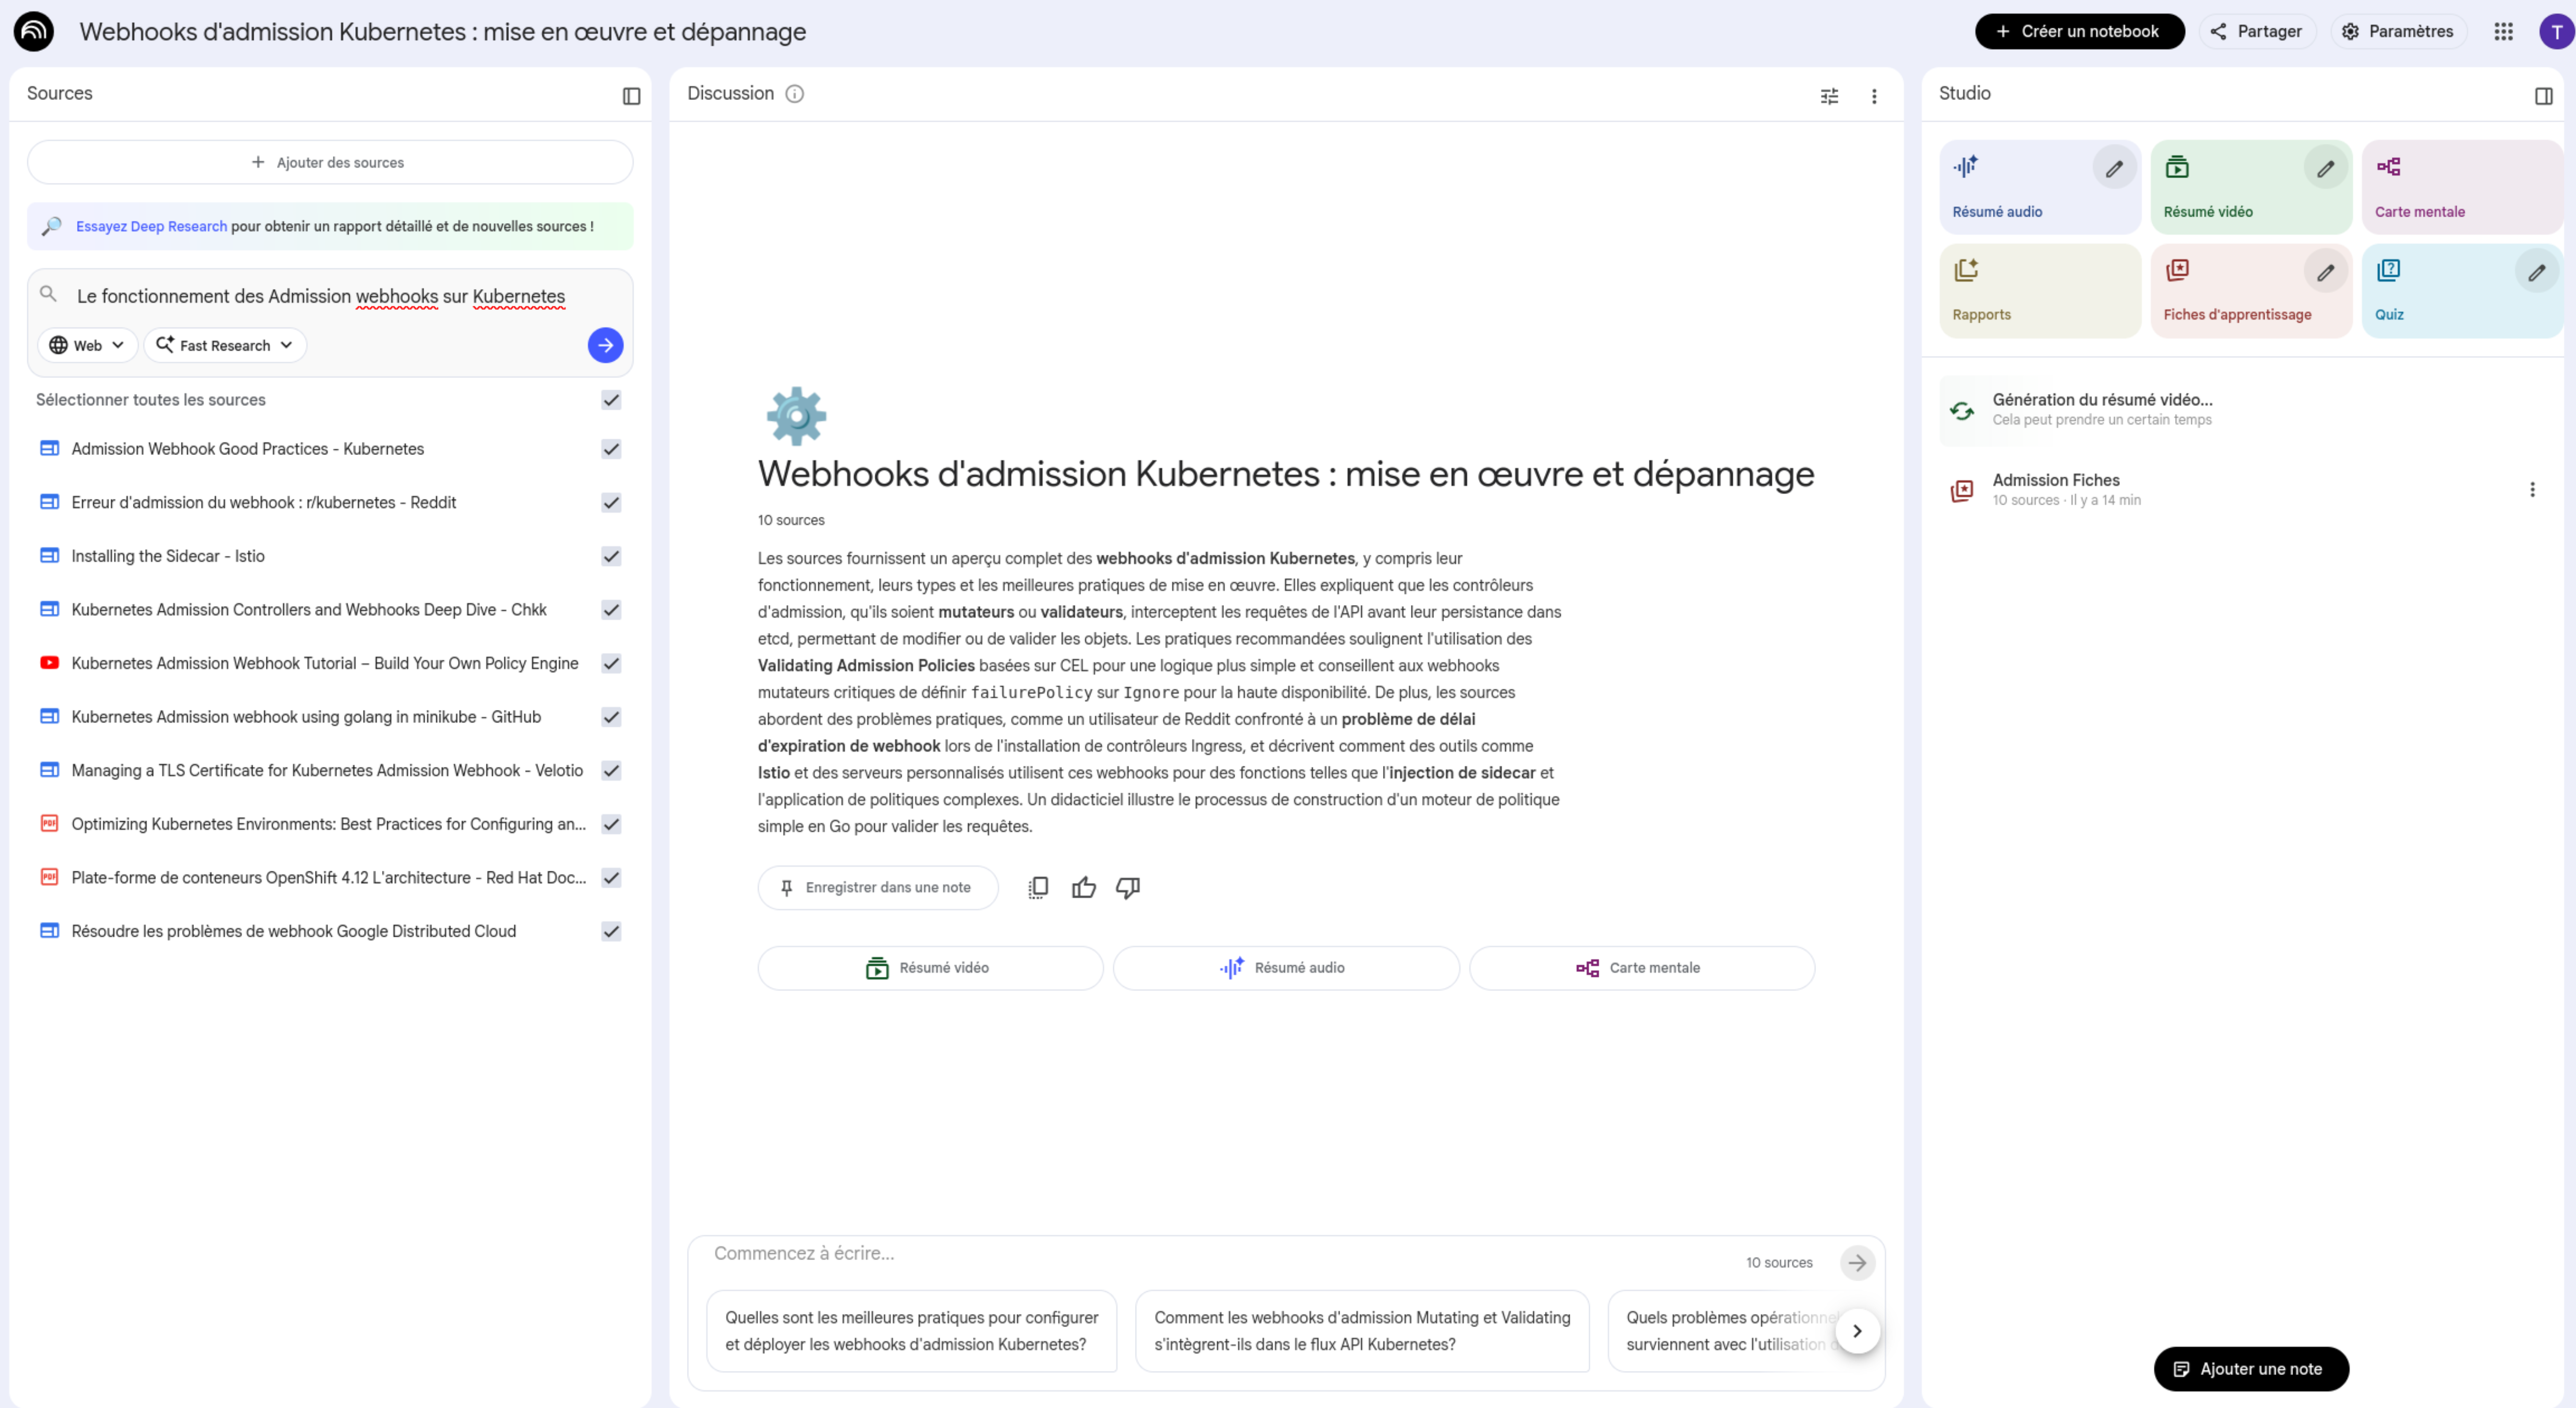
Task: Open the Discussion three-dot menu
Action: pos(1875,95)
